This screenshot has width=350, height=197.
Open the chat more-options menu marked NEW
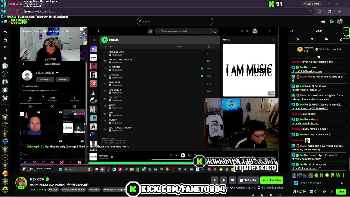point(346,31)
